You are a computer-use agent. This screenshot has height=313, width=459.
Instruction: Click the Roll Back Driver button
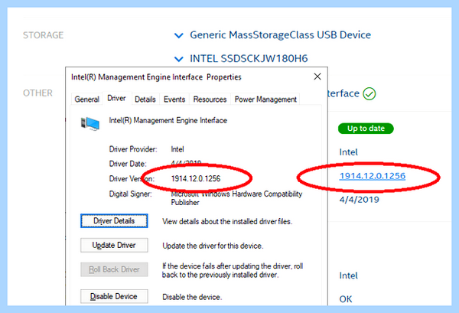pyautogui.click(x=114, y=269)
